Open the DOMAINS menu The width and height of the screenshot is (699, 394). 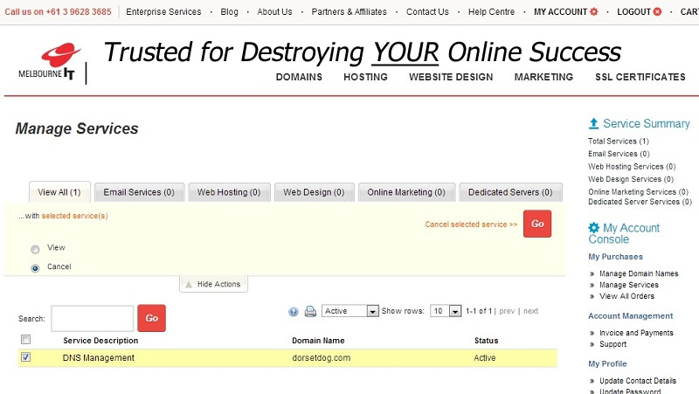[x=299, y=77]
